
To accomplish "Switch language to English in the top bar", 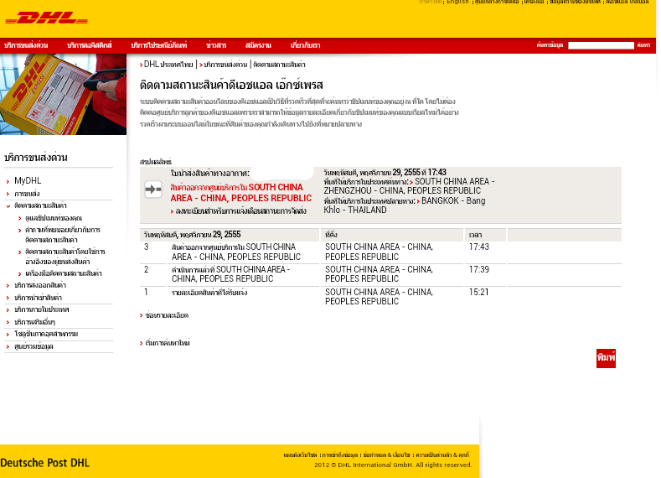I will (457, 3).
